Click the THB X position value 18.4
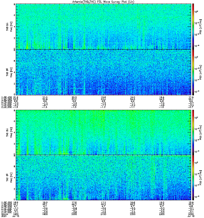 (162, 98)
